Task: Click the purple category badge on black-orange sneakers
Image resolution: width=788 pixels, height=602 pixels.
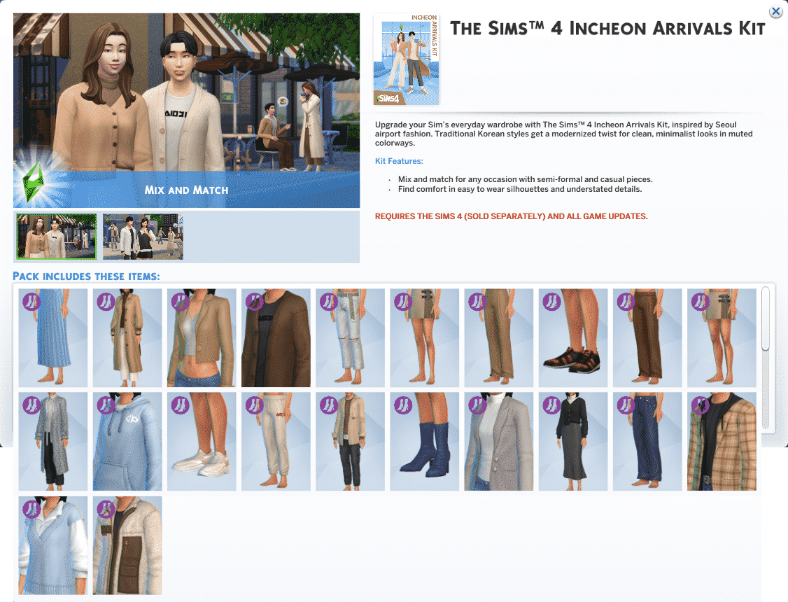Action: [x=551, y=302]
